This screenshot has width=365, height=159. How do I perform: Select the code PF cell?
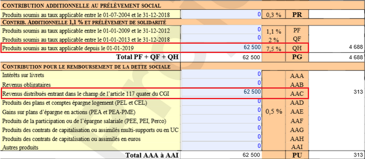click(x=297, y=30)
